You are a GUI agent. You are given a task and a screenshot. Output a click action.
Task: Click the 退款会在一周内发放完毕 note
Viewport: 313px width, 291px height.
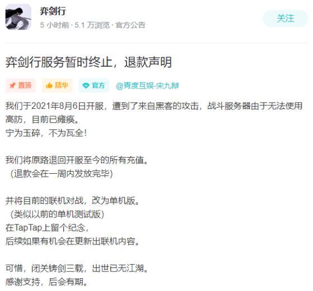pos(62,174)
